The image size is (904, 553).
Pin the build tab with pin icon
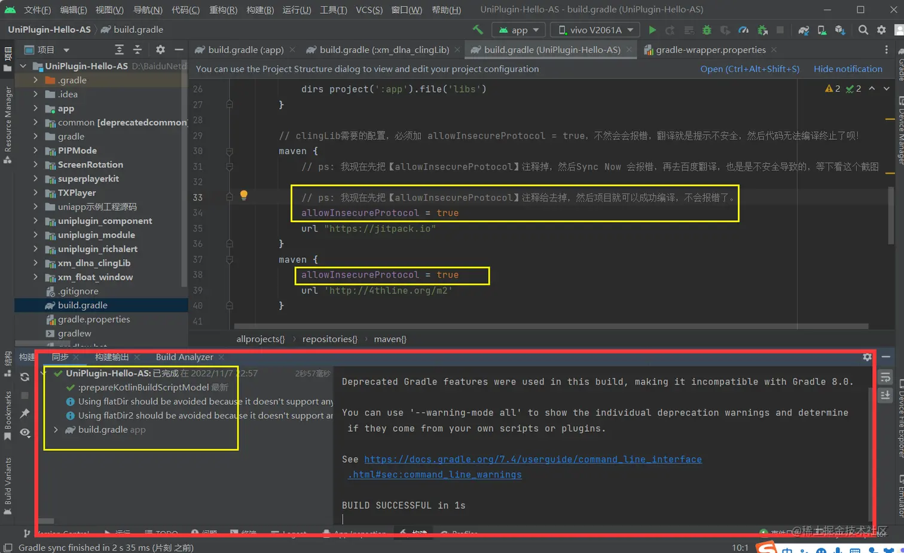tap(25, 413)
